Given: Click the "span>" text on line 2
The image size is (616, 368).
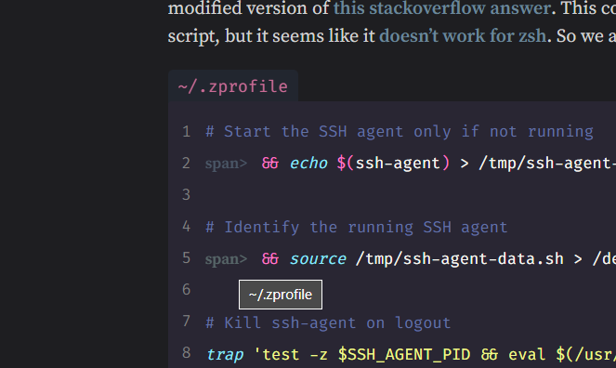Looking at the screenshot, I should (x=226, y=164).
